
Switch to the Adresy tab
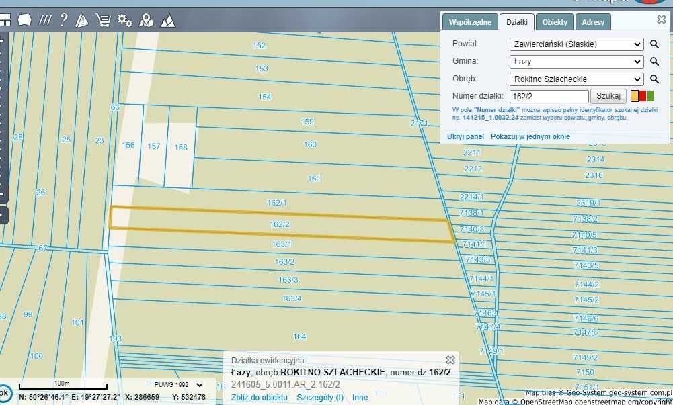[x=593, y=22]
